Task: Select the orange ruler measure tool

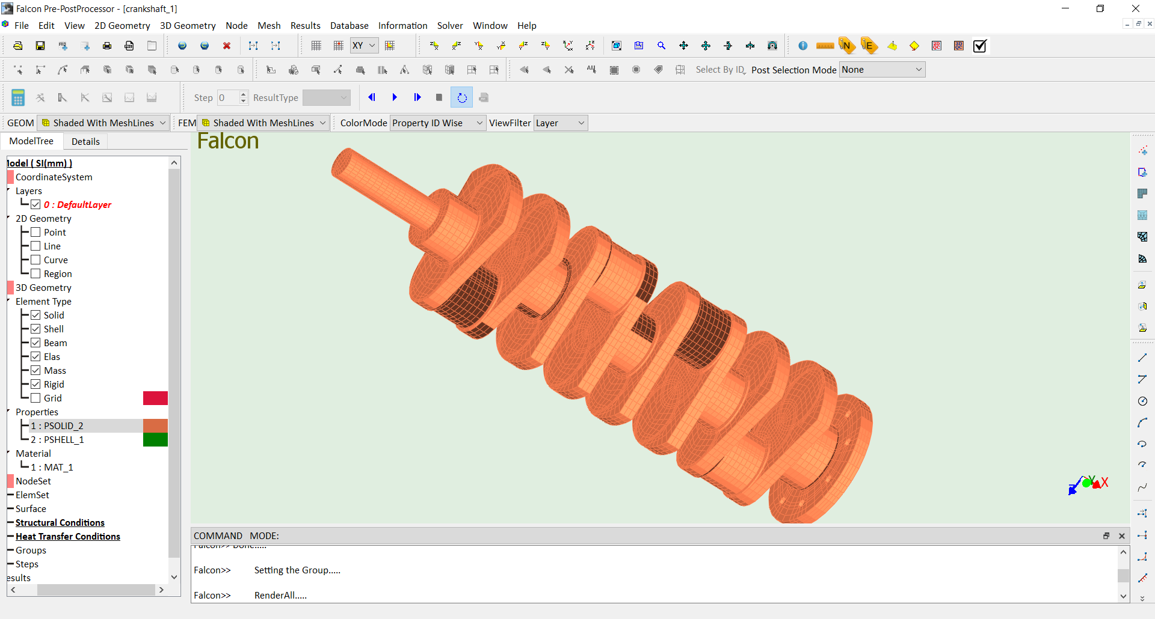Action: [x=825, y=46]
